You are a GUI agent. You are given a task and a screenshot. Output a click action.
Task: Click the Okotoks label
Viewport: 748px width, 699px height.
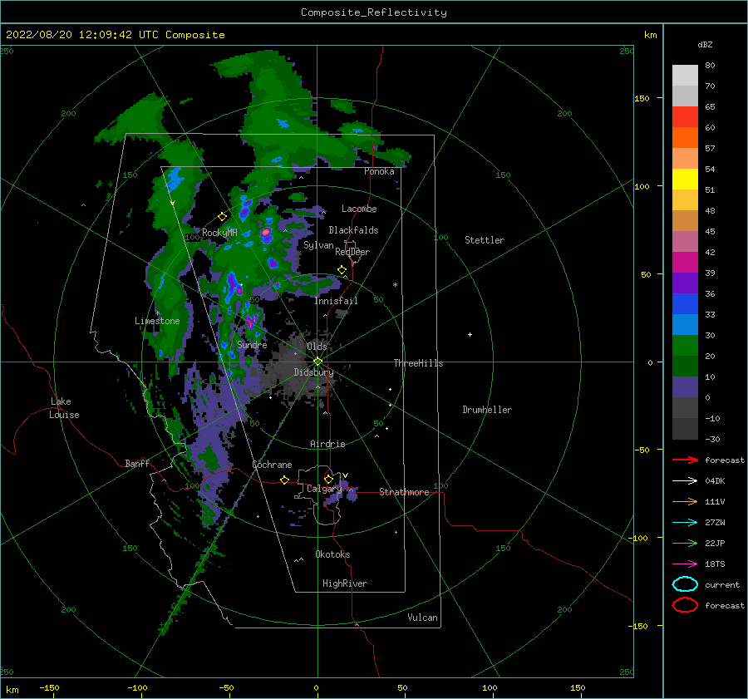tap(332, 554)
